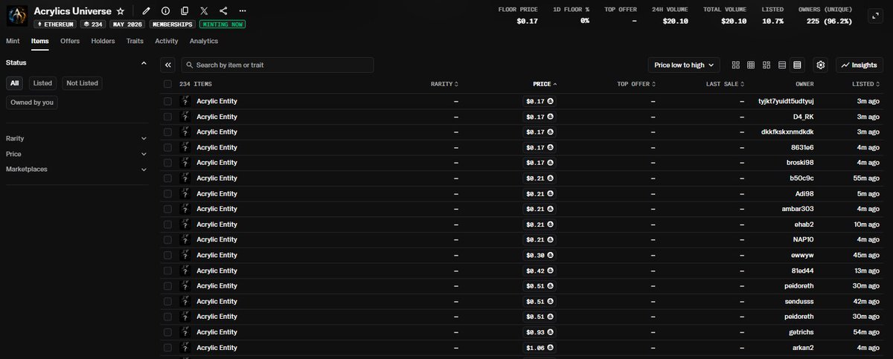Open the collection info icon
893x359 pixels.
point(165,11)
